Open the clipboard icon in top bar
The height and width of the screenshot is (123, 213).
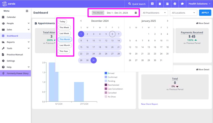click(x=160, y=4)
